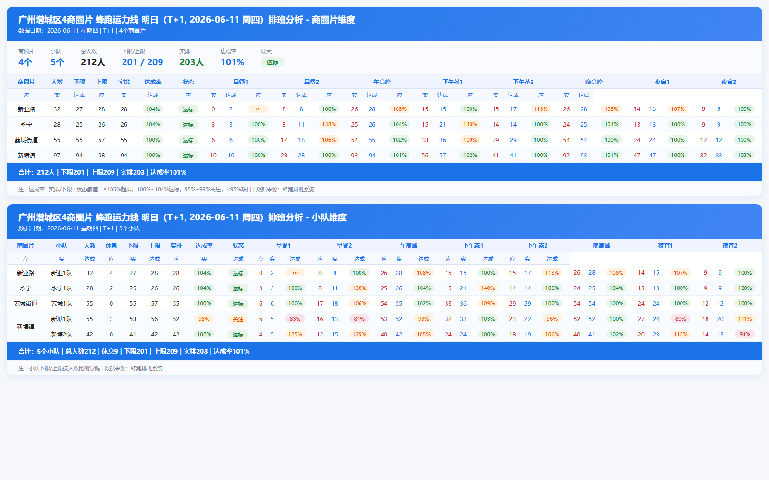The image size is (769, 480).
Task: Click the 201 / 209 limit value
Action: 142,62
